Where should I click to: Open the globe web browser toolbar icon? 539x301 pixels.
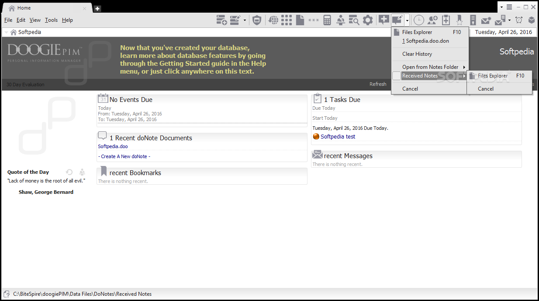273,20
